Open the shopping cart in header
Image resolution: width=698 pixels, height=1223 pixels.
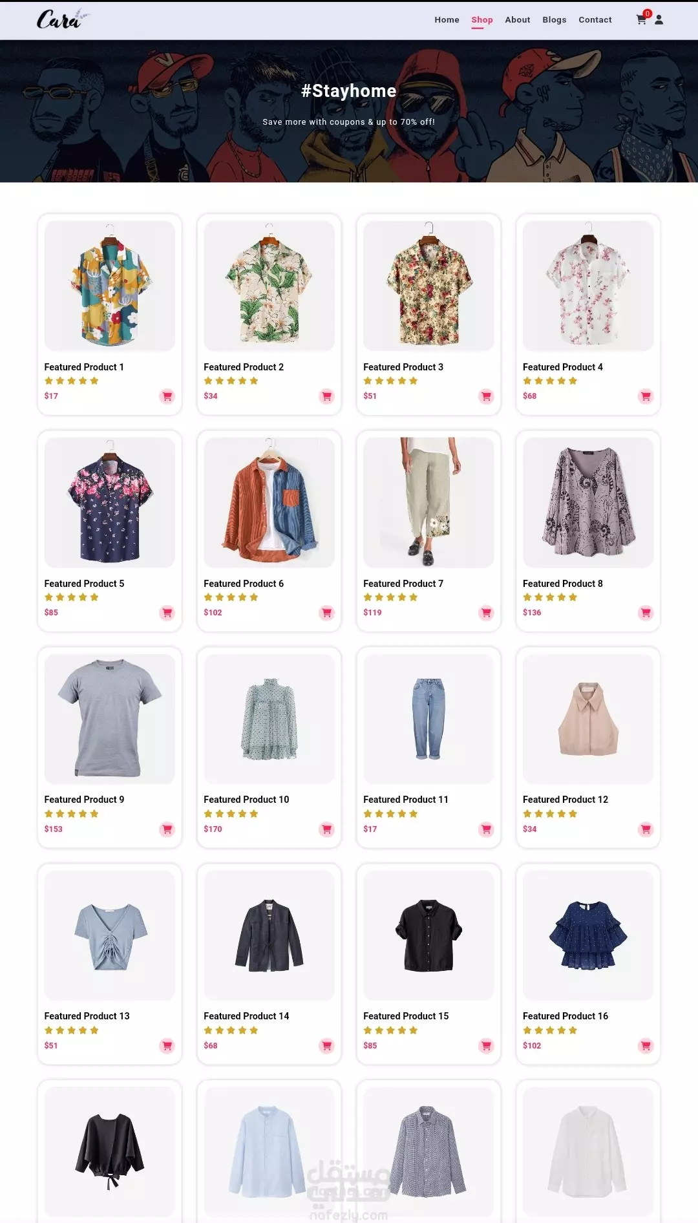pyautogui.click(x=641, y=20)
